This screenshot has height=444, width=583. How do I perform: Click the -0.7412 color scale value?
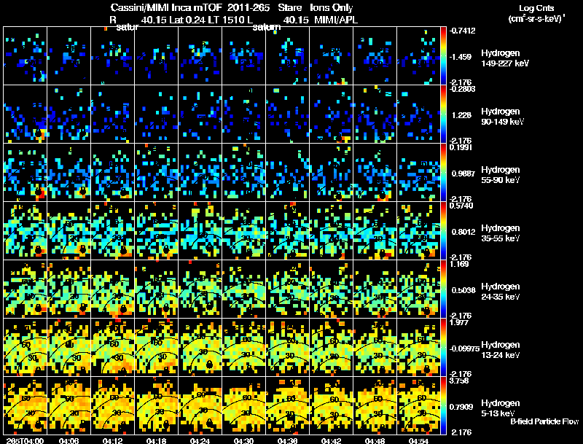(x=462, y=31)
